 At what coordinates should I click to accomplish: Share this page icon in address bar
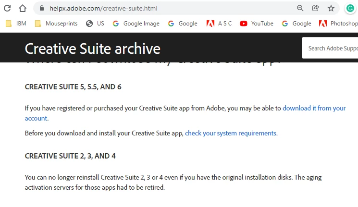(x=316, y=8)
